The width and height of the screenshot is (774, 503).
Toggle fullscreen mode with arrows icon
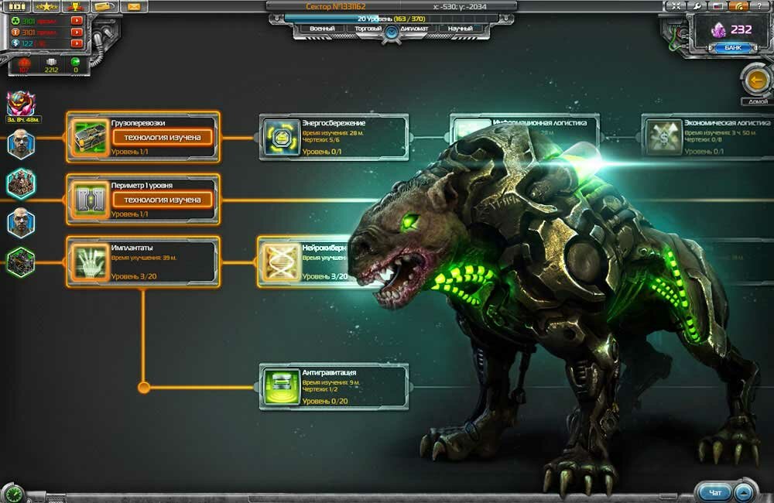(675, 6)
